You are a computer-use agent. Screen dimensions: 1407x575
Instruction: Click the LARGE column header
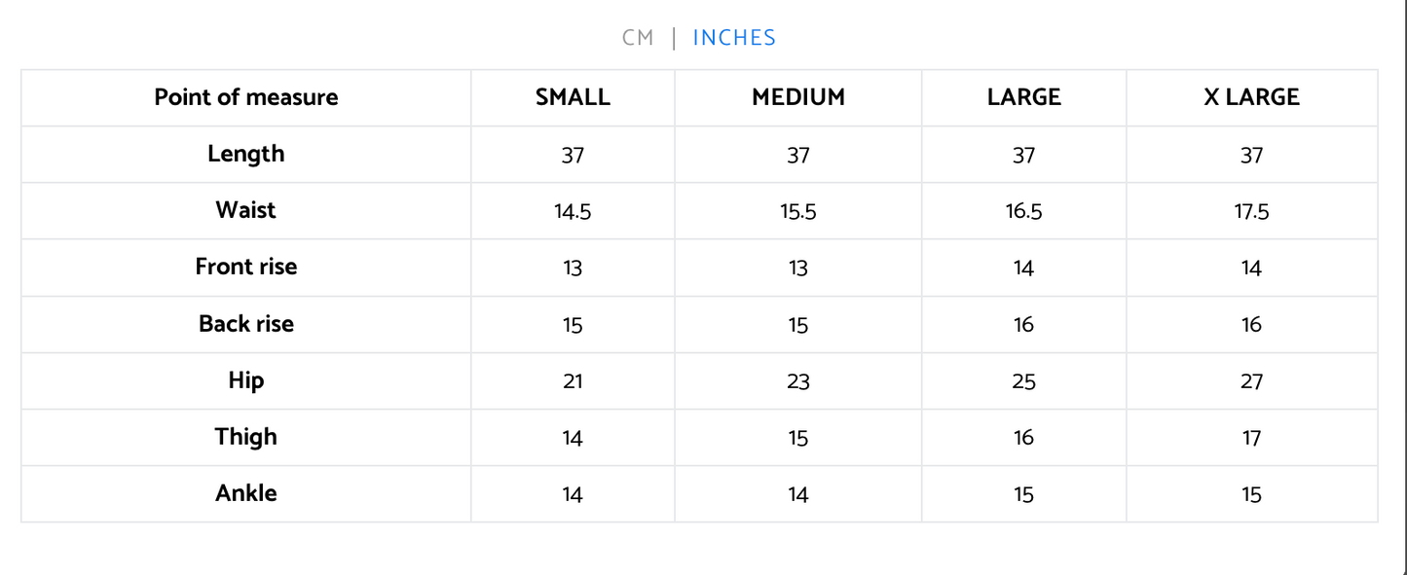1023,97
